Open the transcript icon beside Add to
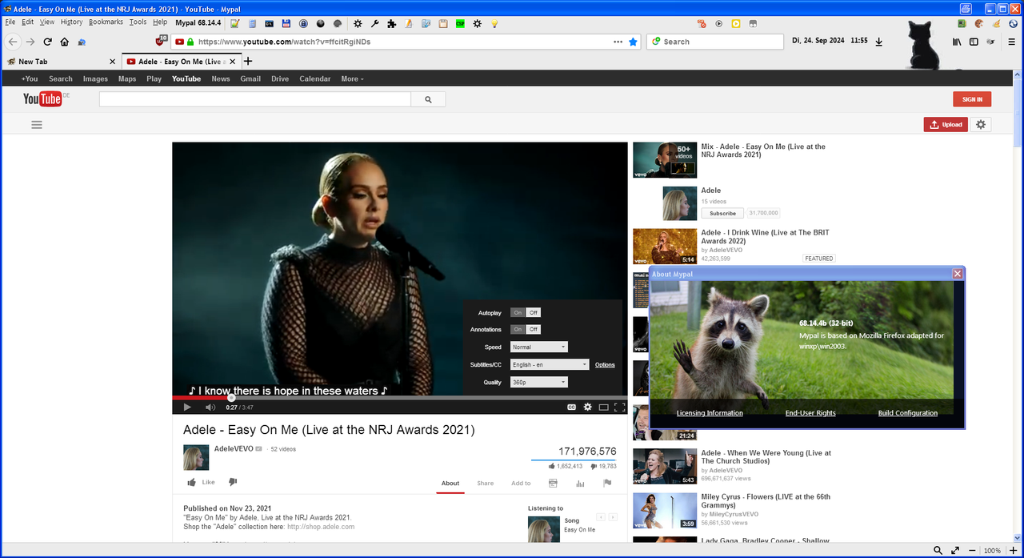 [553, 483]
